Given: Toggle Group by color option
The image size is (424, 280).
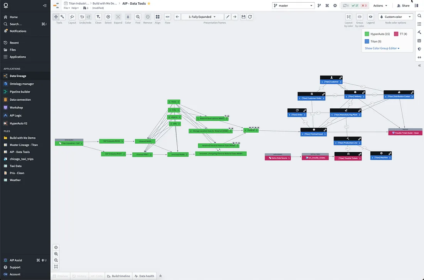Looking at the screenshot, I should [360, 17].
